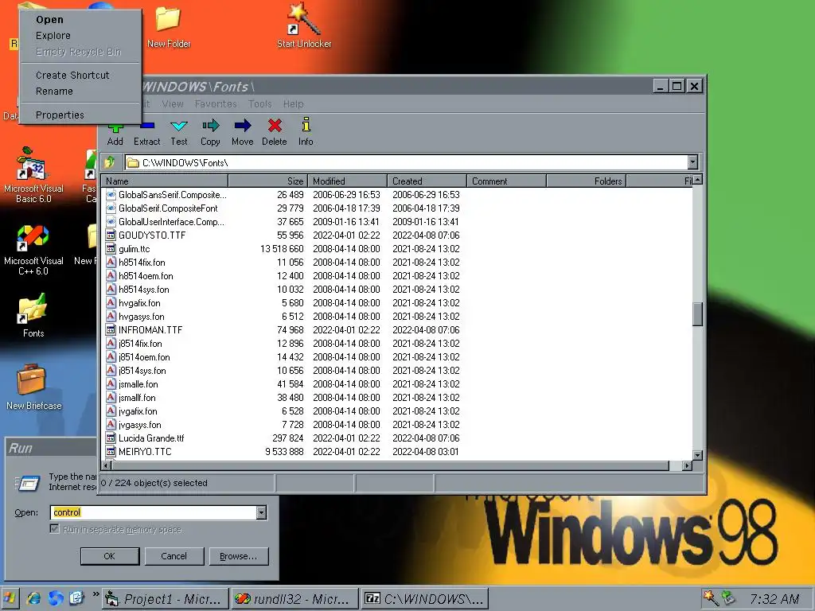Click the Test checkmark toolbar icon
The image size is (815, 611).
tap(179, 125)
